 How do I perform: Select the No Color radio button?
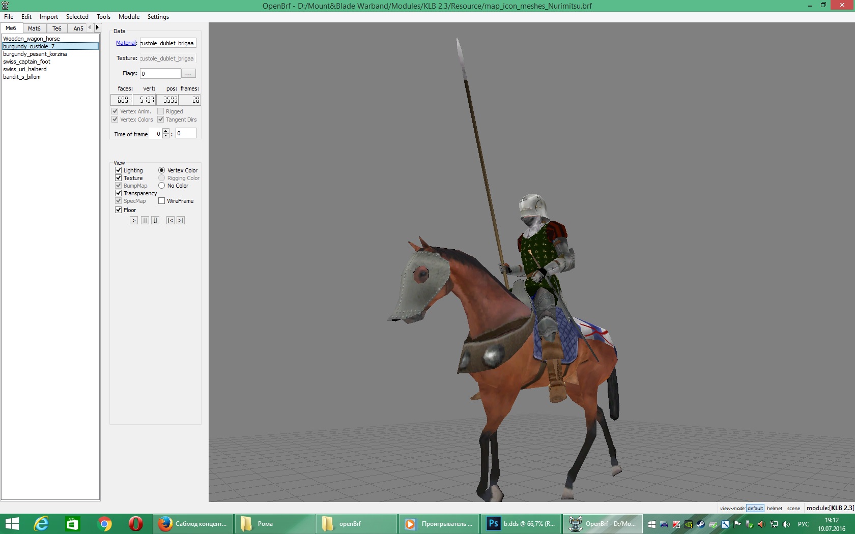[161, 186]
